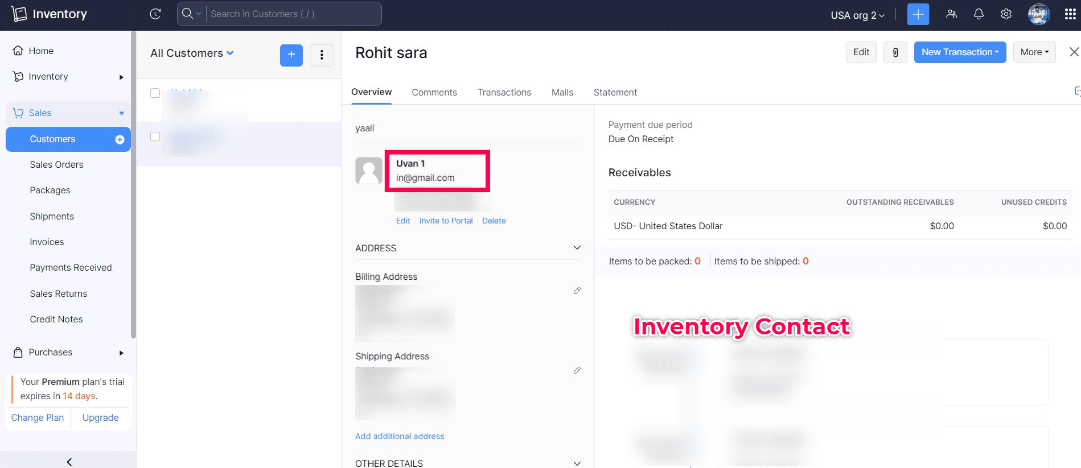Open the apps grid launcher icon
1081x468 pixels.
(1070, 14)
